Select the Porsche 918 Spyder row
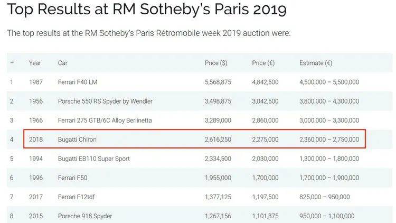The width and height of the screenshot is (396, 223). [200, 216]
